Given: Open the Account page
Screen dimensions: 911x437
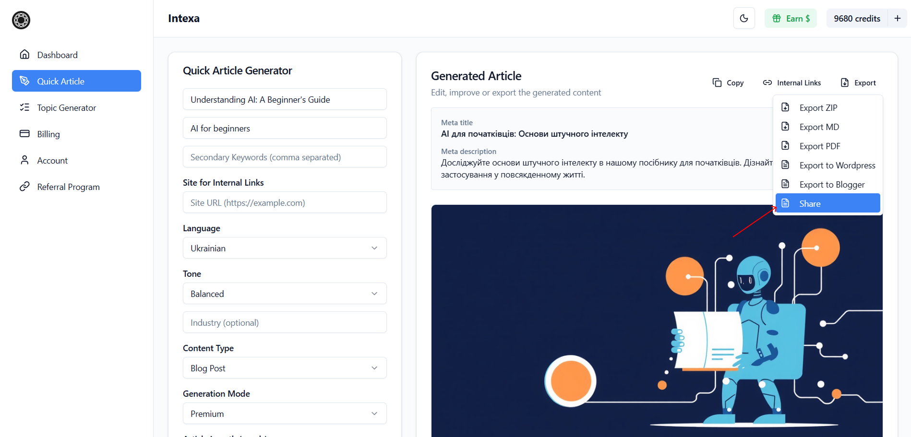Looking at the screenshot, I should point(52,160).
